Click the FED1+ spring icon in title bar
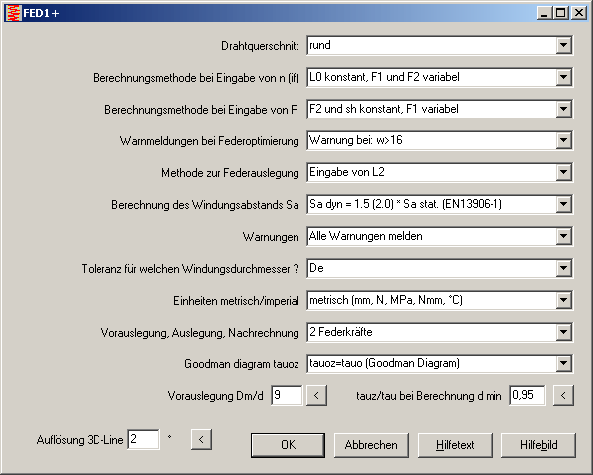 pyautogui.click(x=14, y=13)
